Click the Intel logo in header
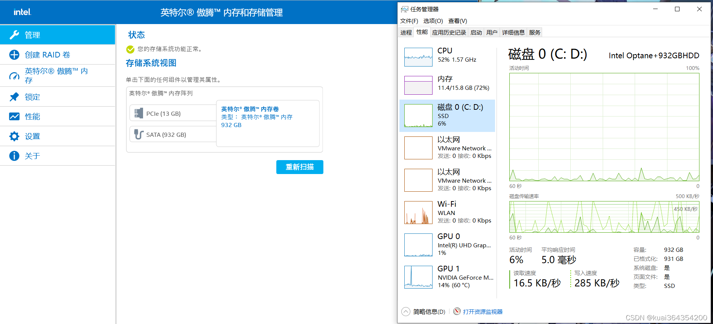713x324 pixels. pyautogui.click(x=23, y=12)
